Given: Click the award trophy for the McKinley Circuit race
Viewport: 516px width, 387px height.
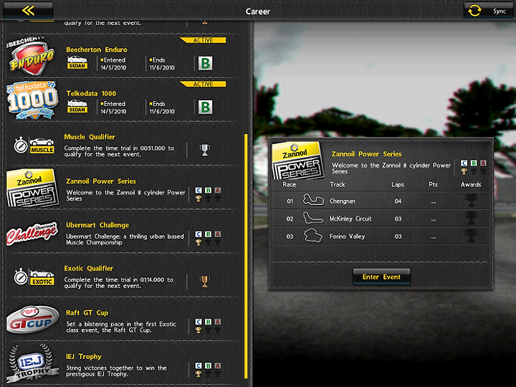Looking at the screenshot, I should [471, 218].
